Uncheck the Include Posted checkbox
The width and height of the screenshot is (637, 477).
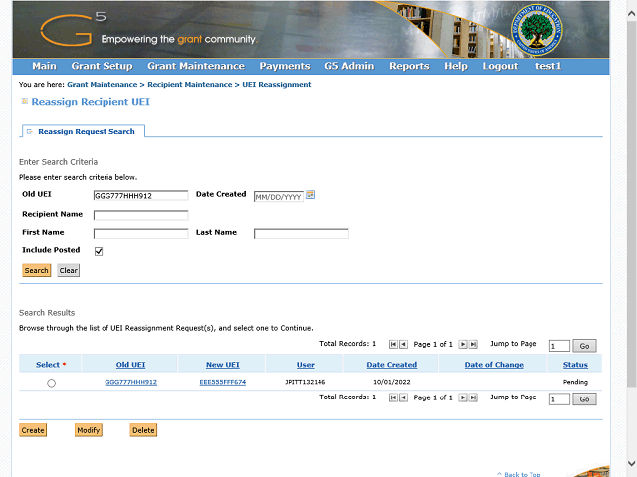click(x=99, y=251)
